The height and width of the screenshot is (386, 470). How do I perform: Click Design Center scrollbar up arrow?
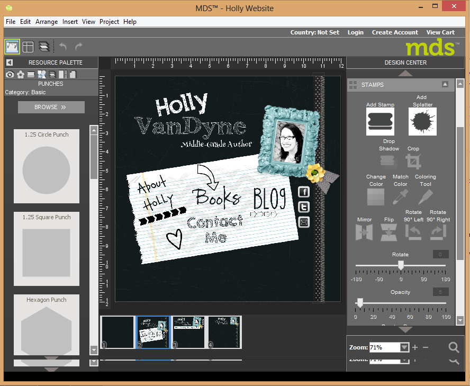pyautogui.click(x=460, y=83)
